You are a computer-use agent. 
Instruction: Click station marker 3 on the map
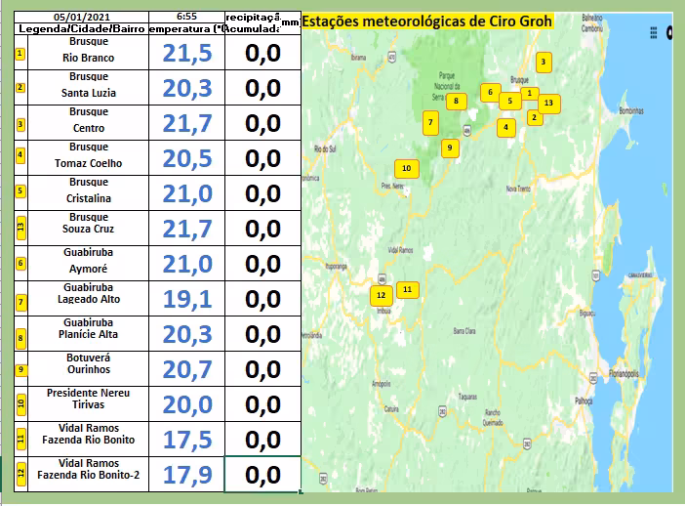544,63
